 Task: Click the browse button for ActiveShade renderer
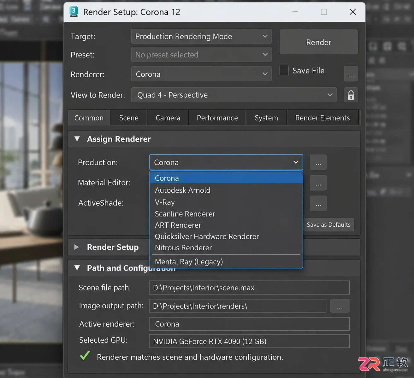318,203
